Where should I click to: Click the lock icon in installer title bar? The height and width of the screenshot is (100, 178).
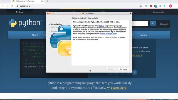[130, 13]
